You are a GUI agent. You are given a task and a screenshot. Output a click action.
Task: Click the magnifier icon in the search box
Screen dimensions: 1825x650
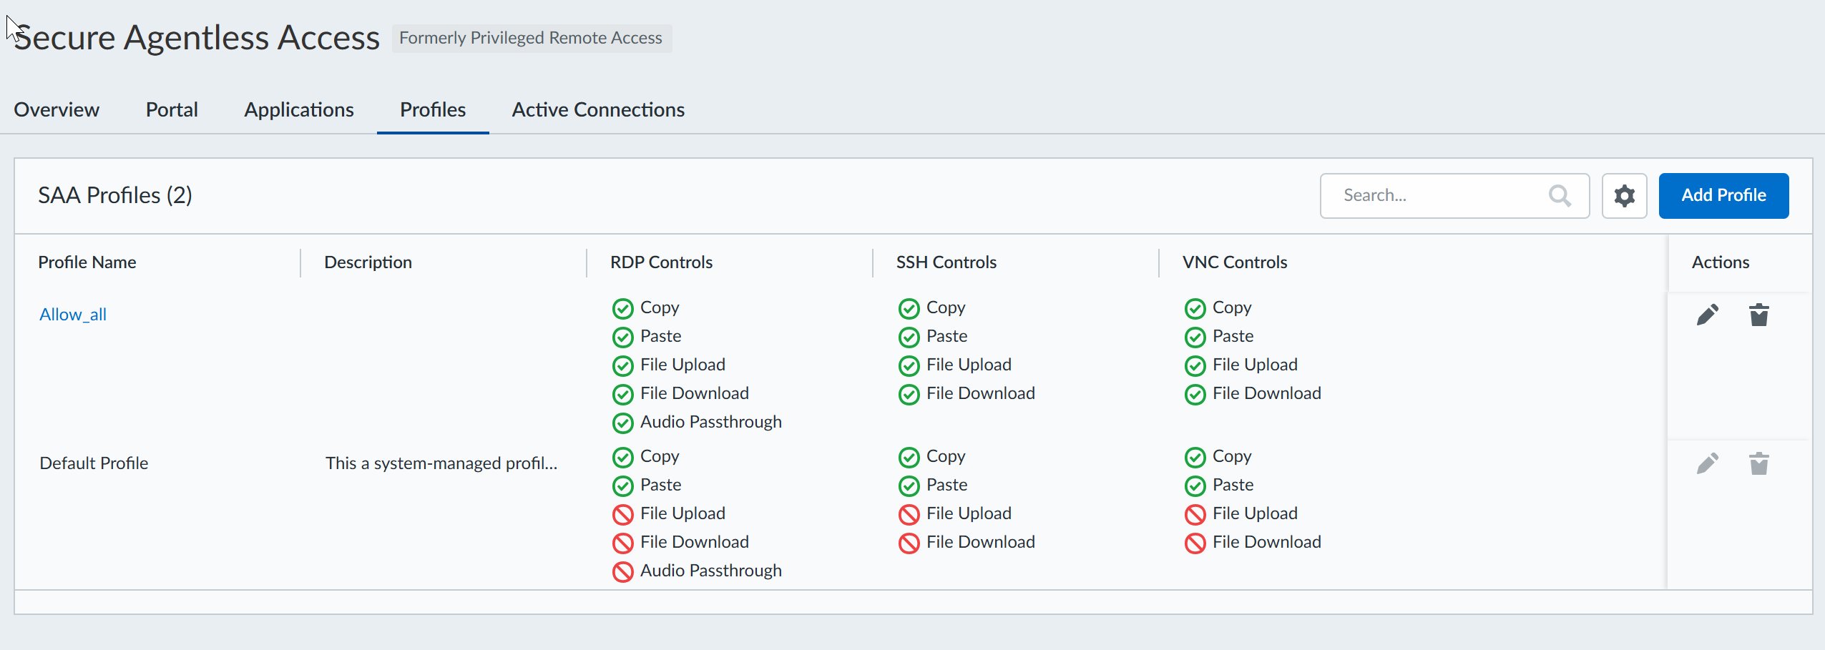point(1560,196)
